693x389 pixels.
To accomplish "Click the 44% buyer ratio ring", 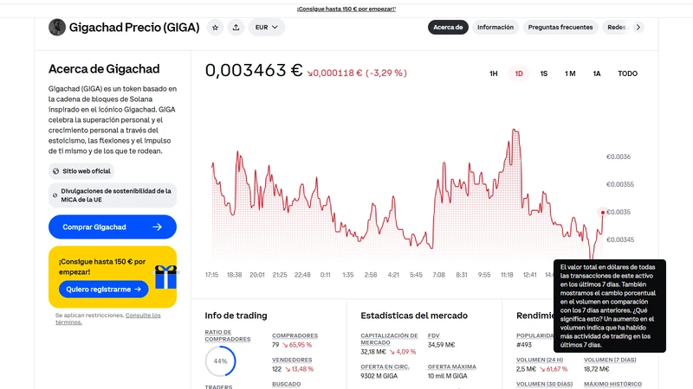I will (221, 360).
